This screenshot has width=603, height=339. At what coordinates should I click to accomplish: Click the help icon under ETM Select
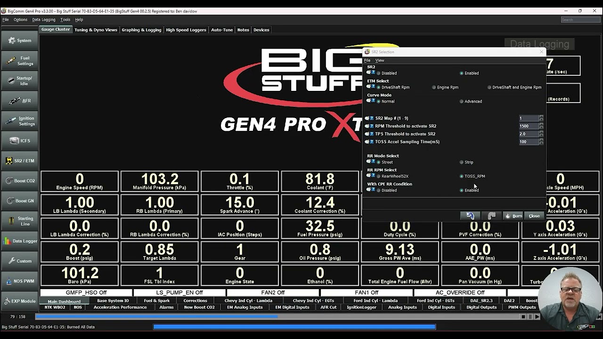373,87
